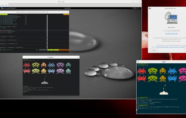186x118 pixels.
Task: Click the About Remmina title bar icon
Action: coord(150,8)
